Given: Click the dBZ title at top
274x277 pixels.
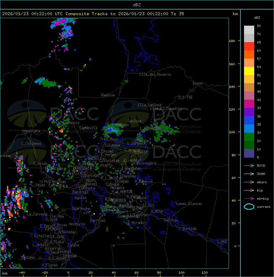Looking at the screenshot, I should point(137,5).
